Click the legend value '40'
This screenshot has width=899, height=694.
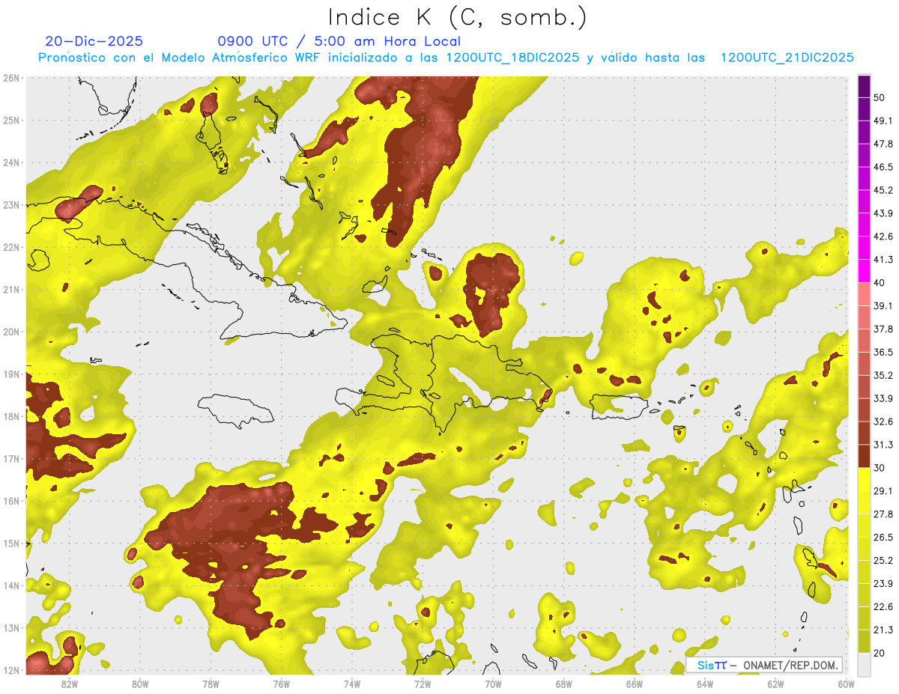[x=880, y=282]
